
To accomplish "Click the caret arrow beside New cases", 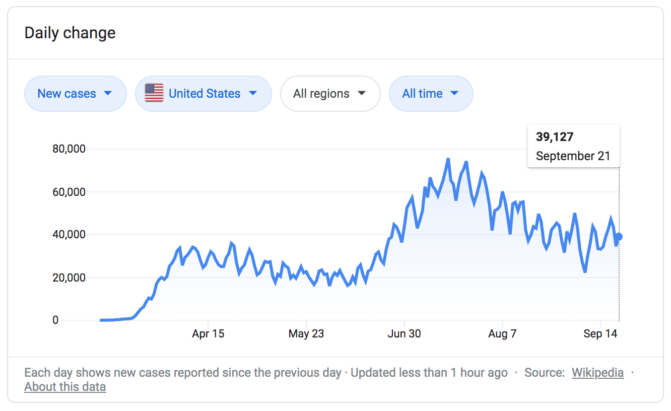I will [x=107, y=93].
